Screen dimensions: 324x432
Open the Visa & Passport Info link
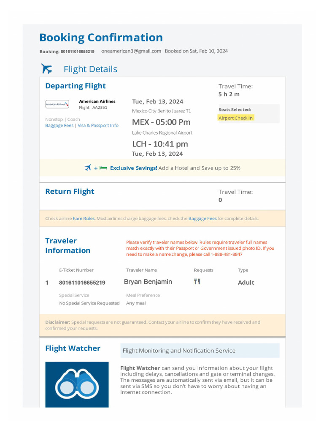(x=98, y=125)
